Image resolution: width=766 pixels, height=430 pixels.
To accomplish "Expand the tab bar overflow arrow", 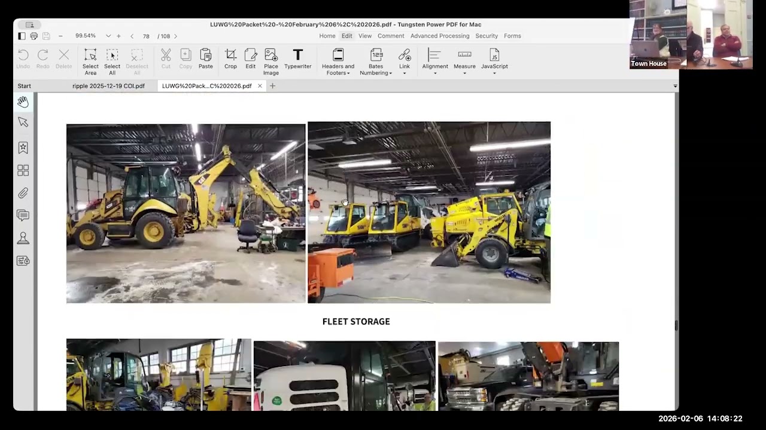I will (675, 86).
